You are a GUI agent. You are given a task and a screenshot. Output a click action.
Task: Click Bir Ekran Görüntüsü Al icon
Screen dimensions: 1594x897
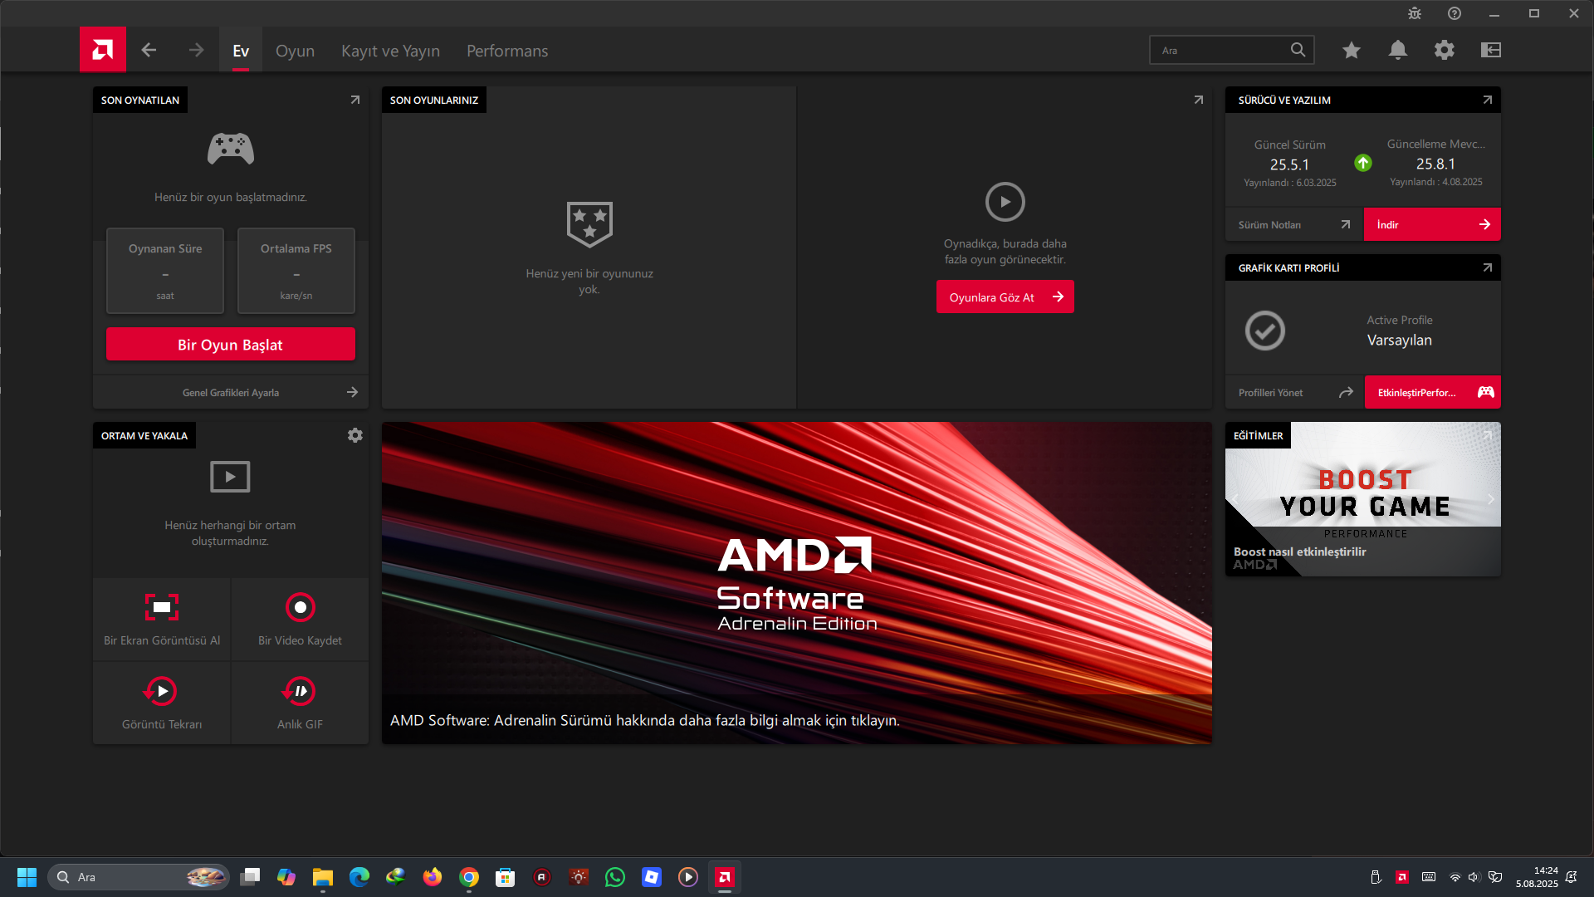pos(162,607)
